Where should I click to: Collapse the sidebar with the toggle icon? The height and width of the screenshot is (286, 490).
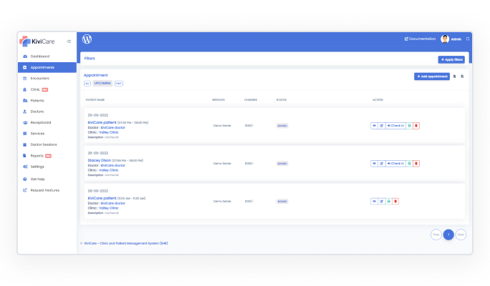(69, 41)
